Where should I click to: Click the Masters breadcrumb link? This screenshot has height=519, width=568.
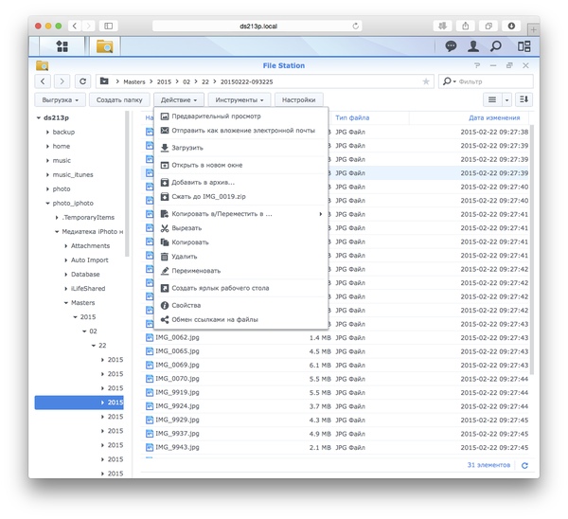pyautogui.click(x=134, y=81)
